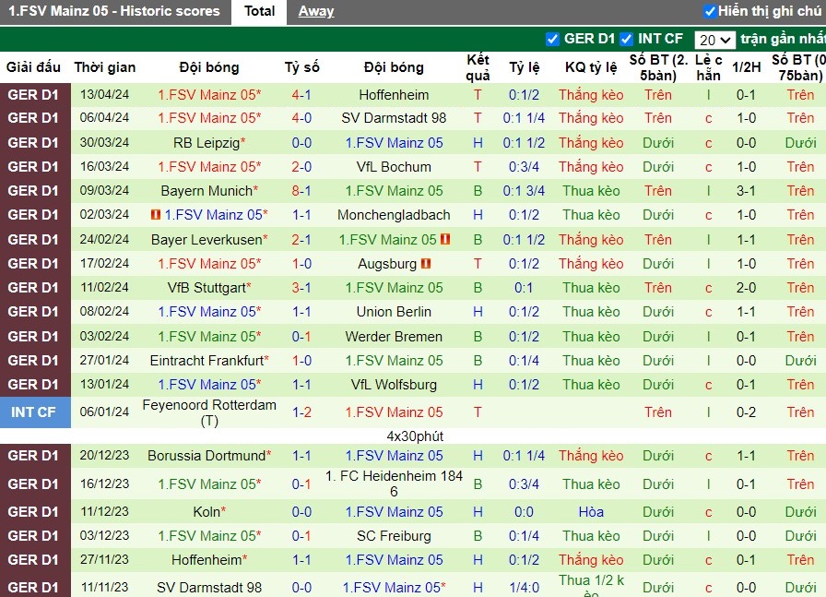Click the Tỷ số column header
The width and height of the screenshot is (826, 597).
pyautogui.click(x=301, y=67)
